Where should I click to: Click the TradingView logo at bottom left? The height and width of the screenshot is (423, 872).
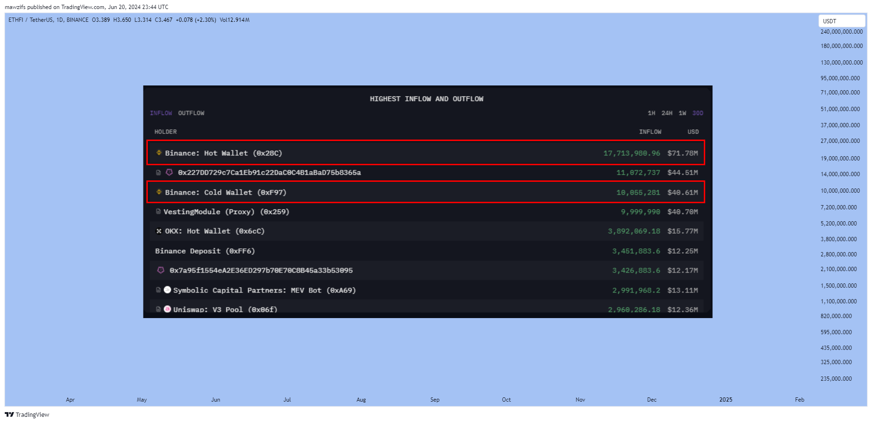27,414
